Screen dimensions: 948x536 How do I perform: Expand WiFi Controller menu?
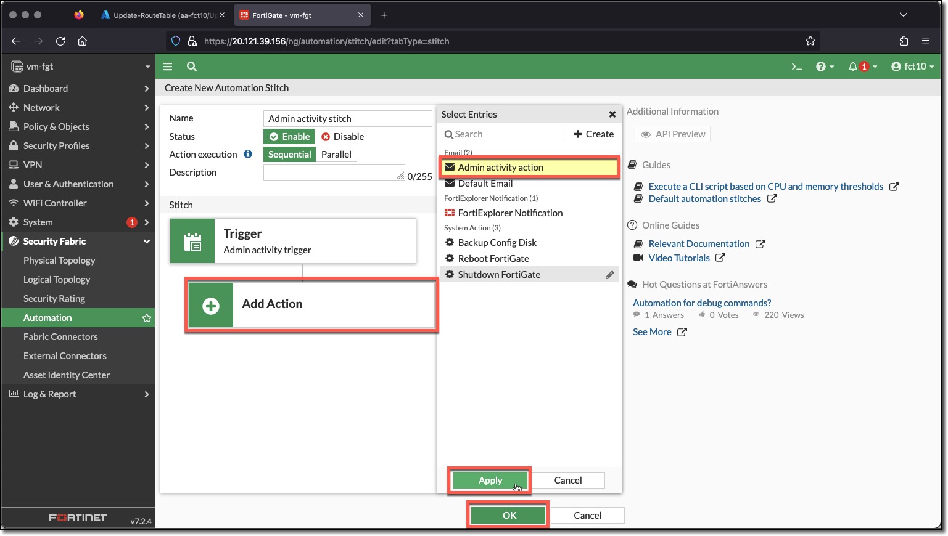click(78, 203)
